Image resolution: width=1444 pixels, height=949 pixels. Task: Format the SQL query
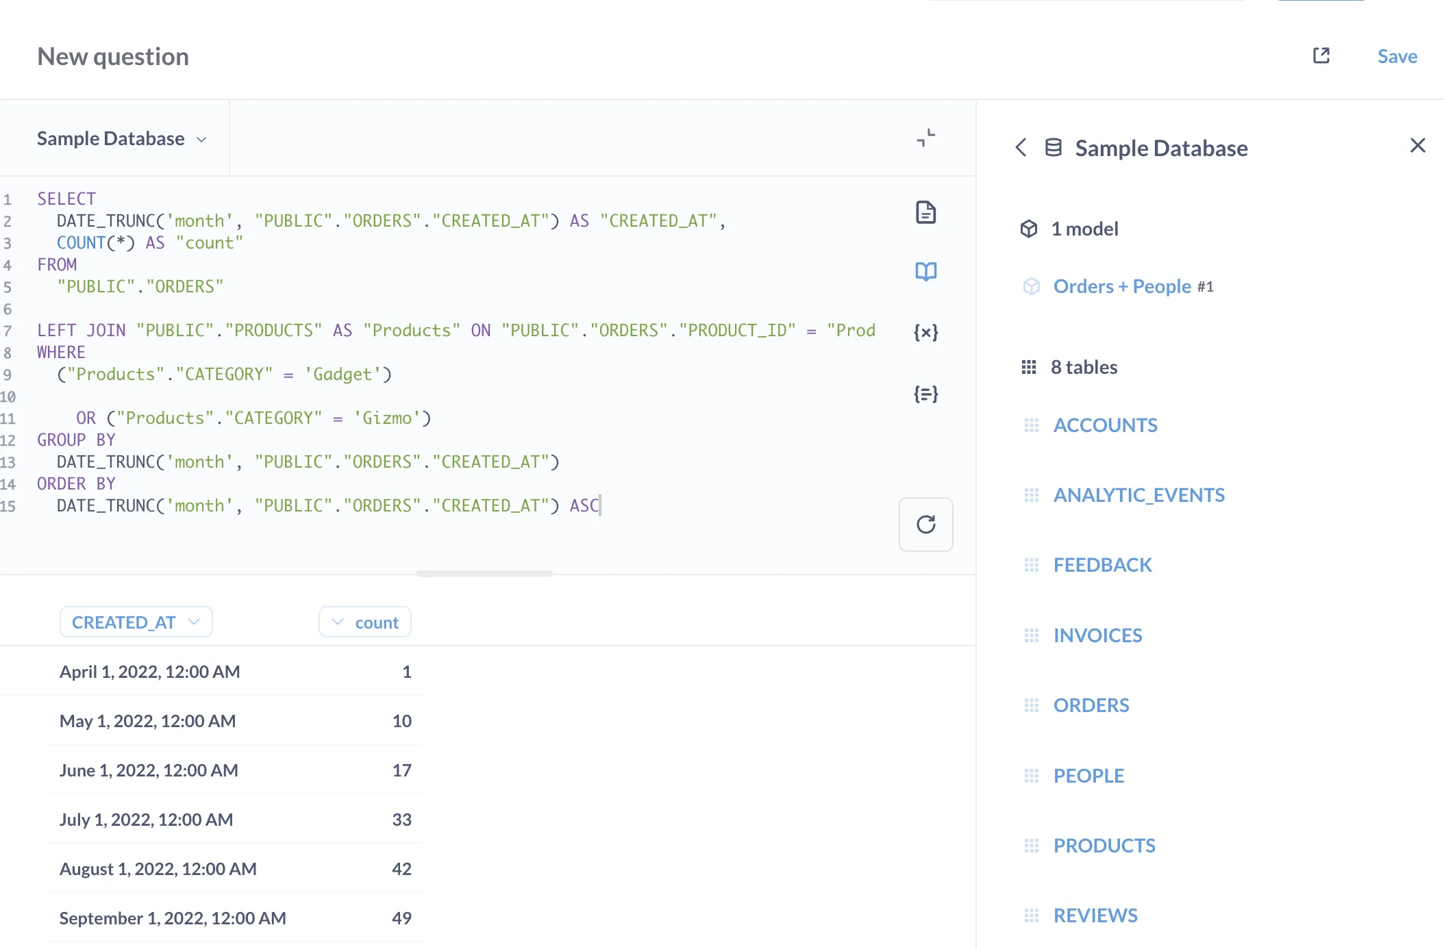coord(926,212)
